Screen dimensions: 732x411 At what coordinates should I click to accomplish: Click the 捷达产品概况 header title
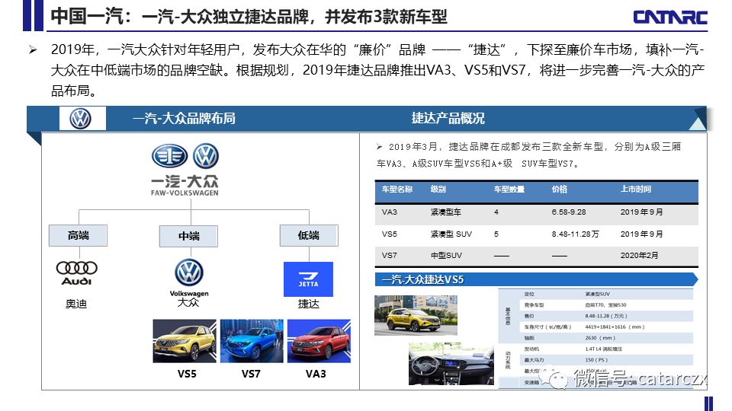click(448, 119)
